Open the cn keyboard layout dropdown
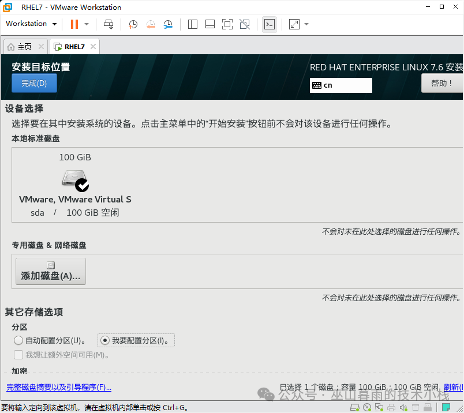 [x=340, y=85]
